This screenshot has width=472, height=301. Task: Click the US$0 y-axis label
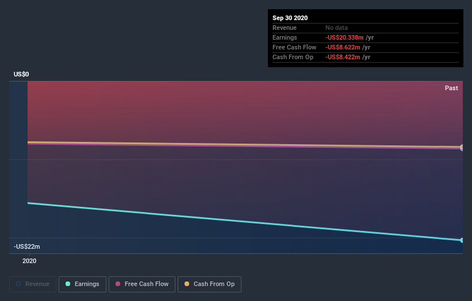[x=21, y=74]
